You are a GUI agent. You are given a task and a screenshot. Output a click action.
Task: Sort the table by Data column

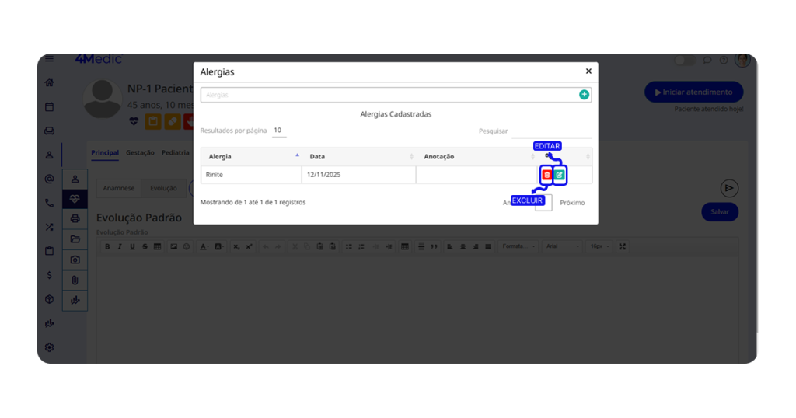(x=358, y=157)
